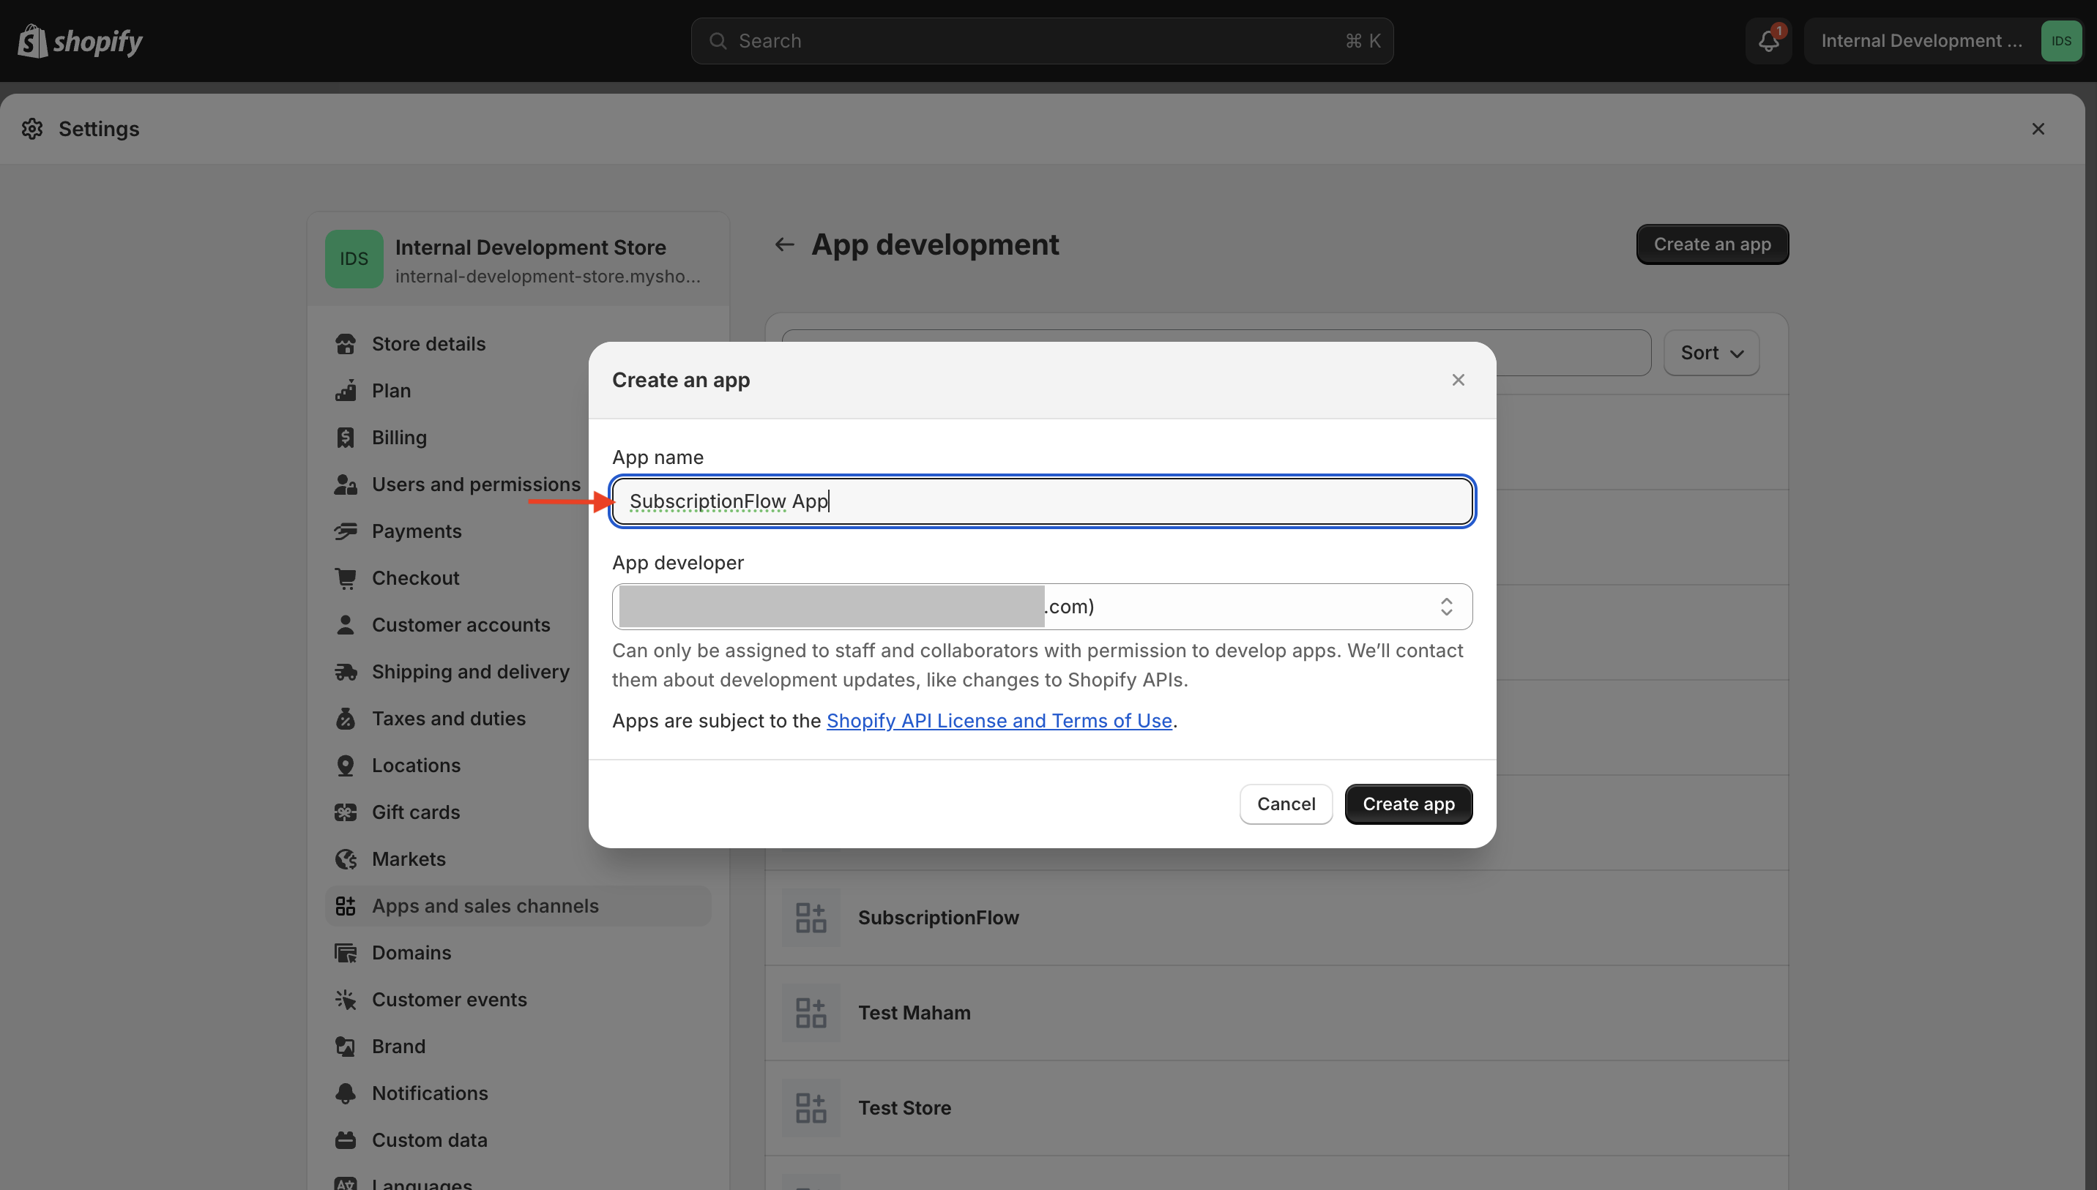Click Create an app header button
Screen dimensions: 2097x1190
(1712, 244)
